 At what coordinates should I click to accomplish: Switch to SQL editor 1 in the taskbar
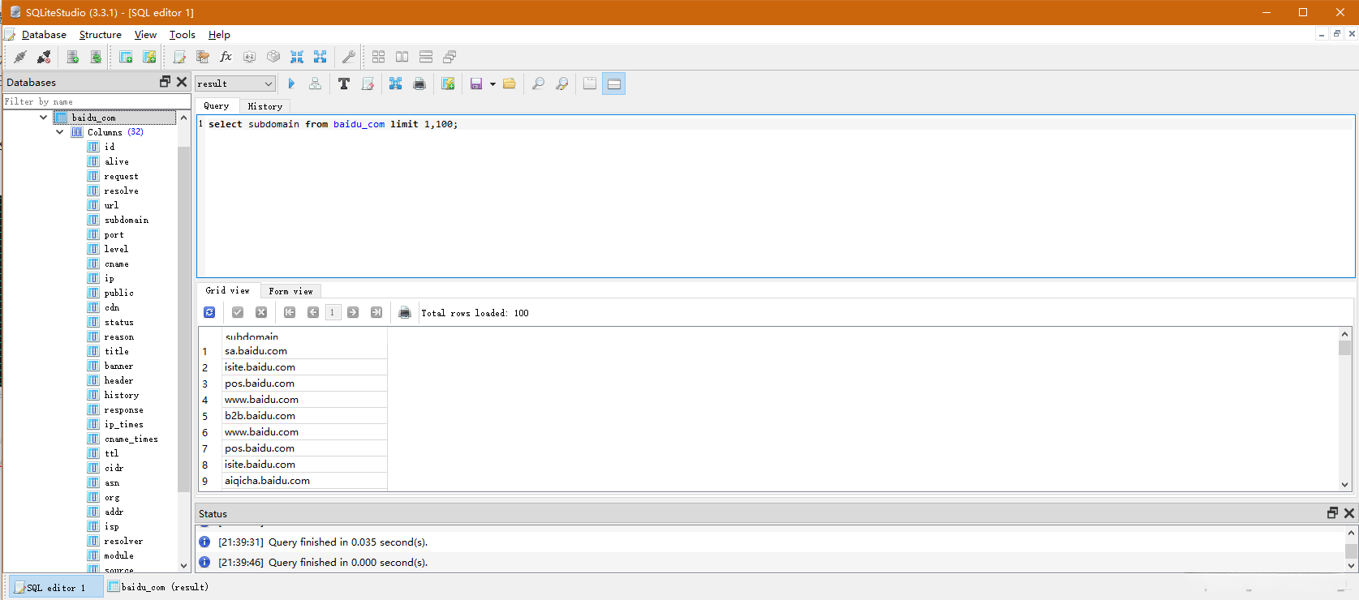57,587
